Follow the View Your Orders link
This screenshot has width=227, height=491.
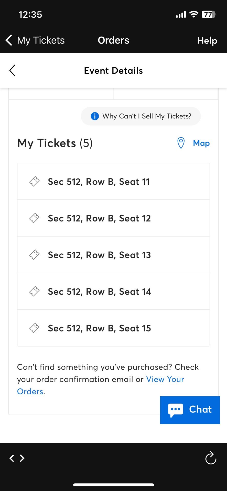[165, 379]
